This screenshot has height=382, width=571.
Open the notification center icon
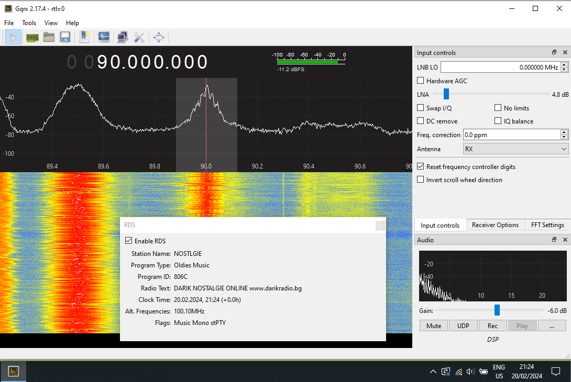pyautogui.click(x=556, y=372)
